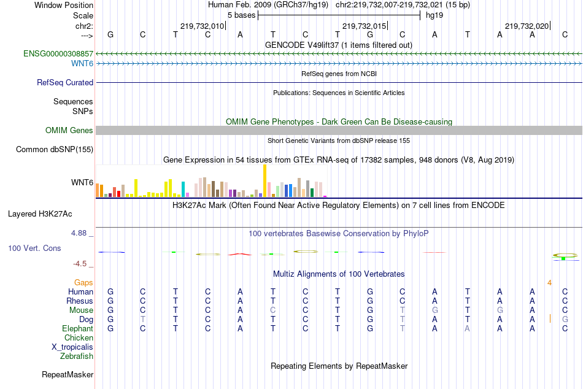The image size is (583, 389).
Task: Click the cyan bar in the GTEx chart
Action: pyautogui.click(x=183, y=190)
